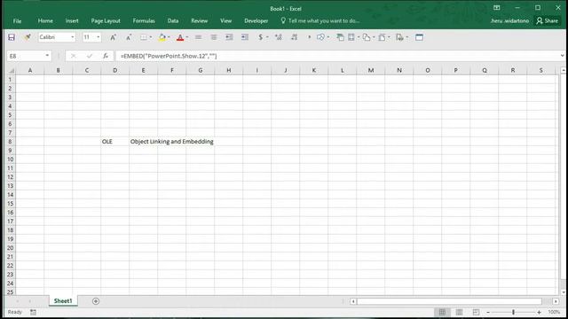The image size is (568, 319).
Task: Expand the Shapes dropdown arrow
Action: (x=327, y=37)
